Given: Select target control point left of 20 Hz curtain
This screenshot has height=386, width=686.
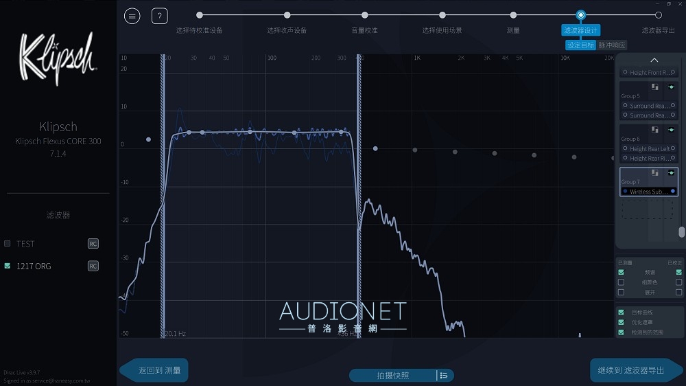Looking at the screenshot, I should coord(149,139).
